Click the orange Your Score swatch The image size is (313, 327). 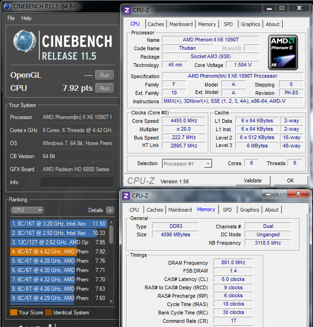click(14, 313)
